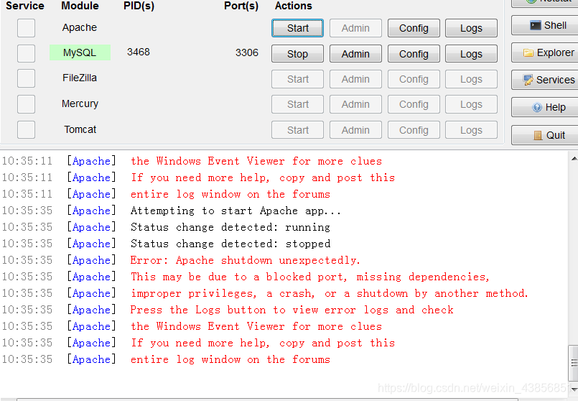Click the Service column header
The width and height of the screenshot is (578, 401).
pyautogui.click(x=25, y=6)
